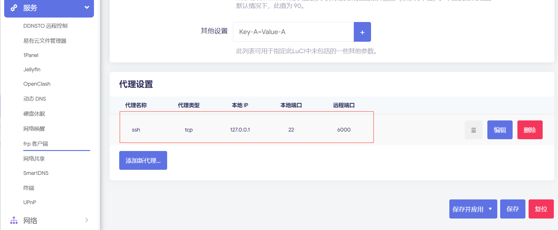Open 网络唤醒 in the sidebar
The image size is (558, 230).
[x=34, y=129]
